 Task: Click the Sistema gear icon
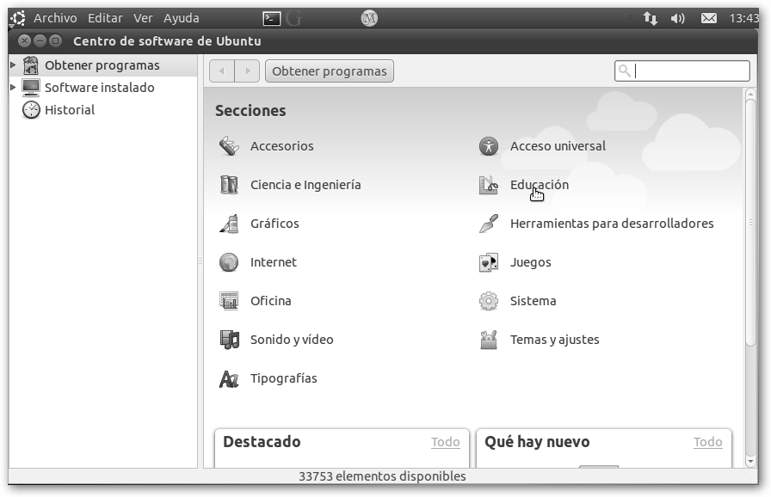click(x=489, y=301)
